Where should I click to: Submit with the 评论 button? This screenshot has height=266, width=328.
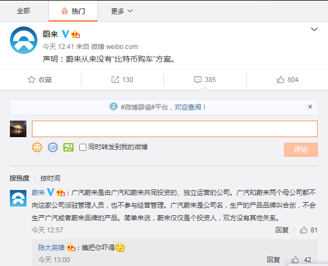point(301,150)
